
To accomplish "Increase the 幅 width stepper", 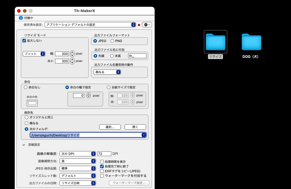I will click(x=72, y=52).
